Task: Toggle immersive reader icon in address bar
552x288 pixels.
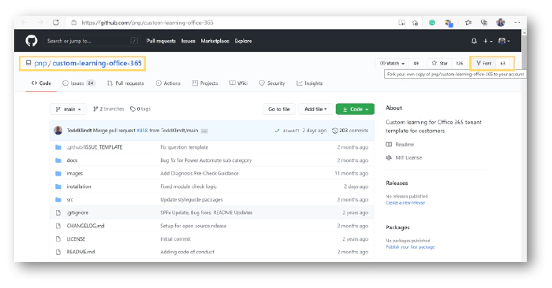Action: coord(401,23)
